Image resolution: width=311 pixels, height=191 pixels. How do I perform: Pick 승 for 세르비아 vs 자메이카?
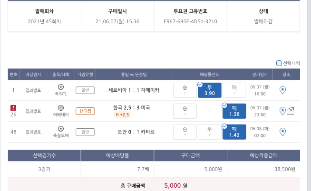tap(185, 90)
